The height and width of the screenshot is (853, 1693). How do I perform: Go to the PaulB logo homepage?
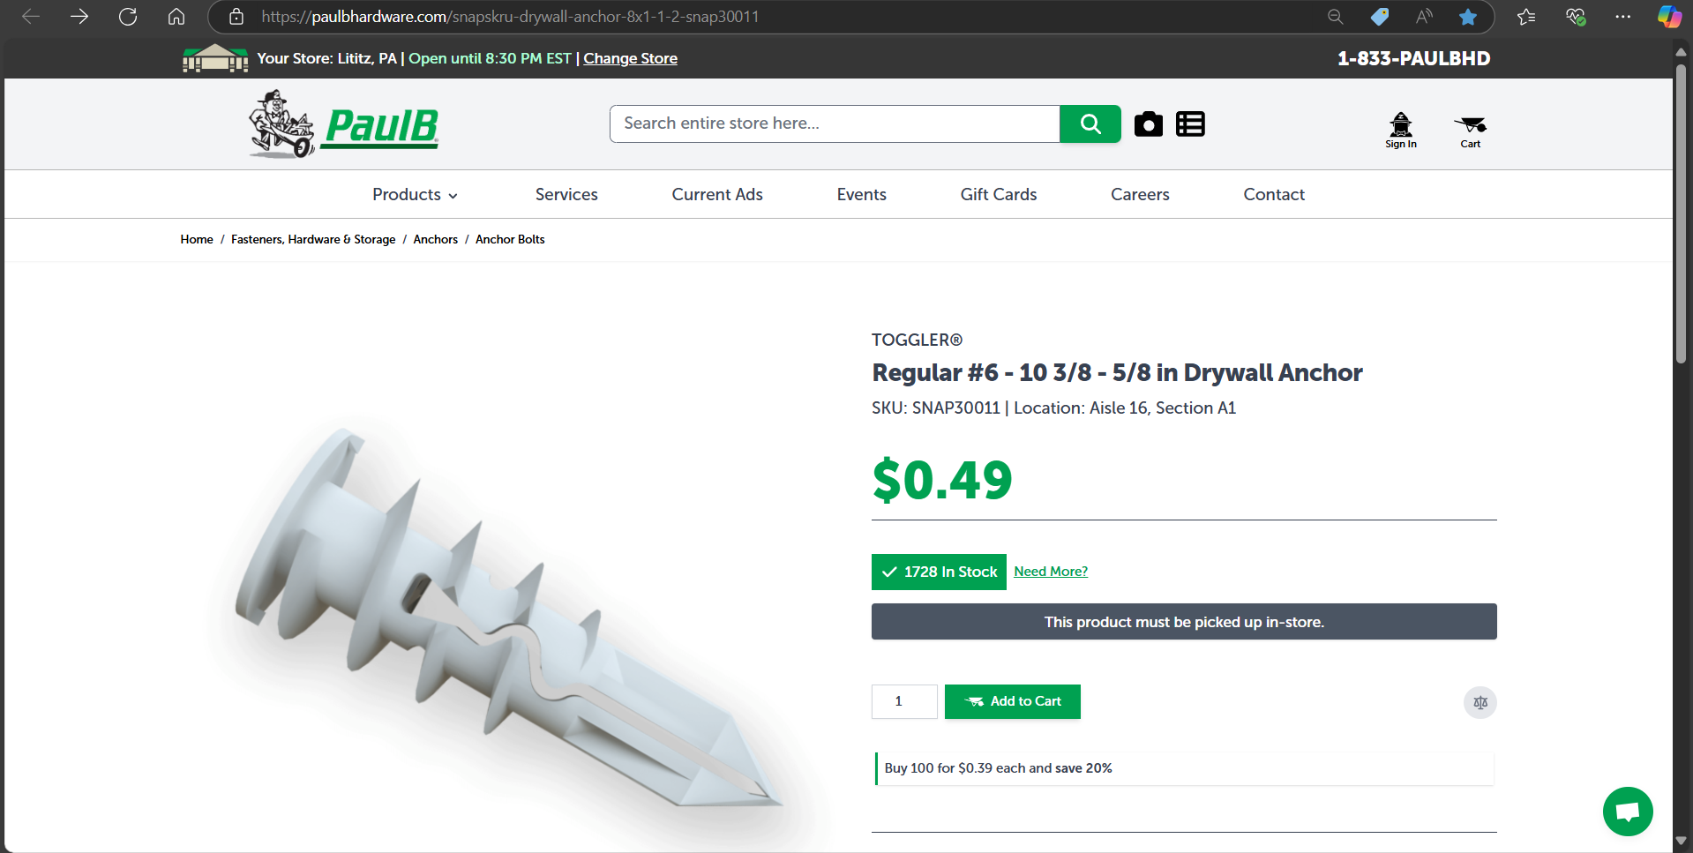coord(343,124)
